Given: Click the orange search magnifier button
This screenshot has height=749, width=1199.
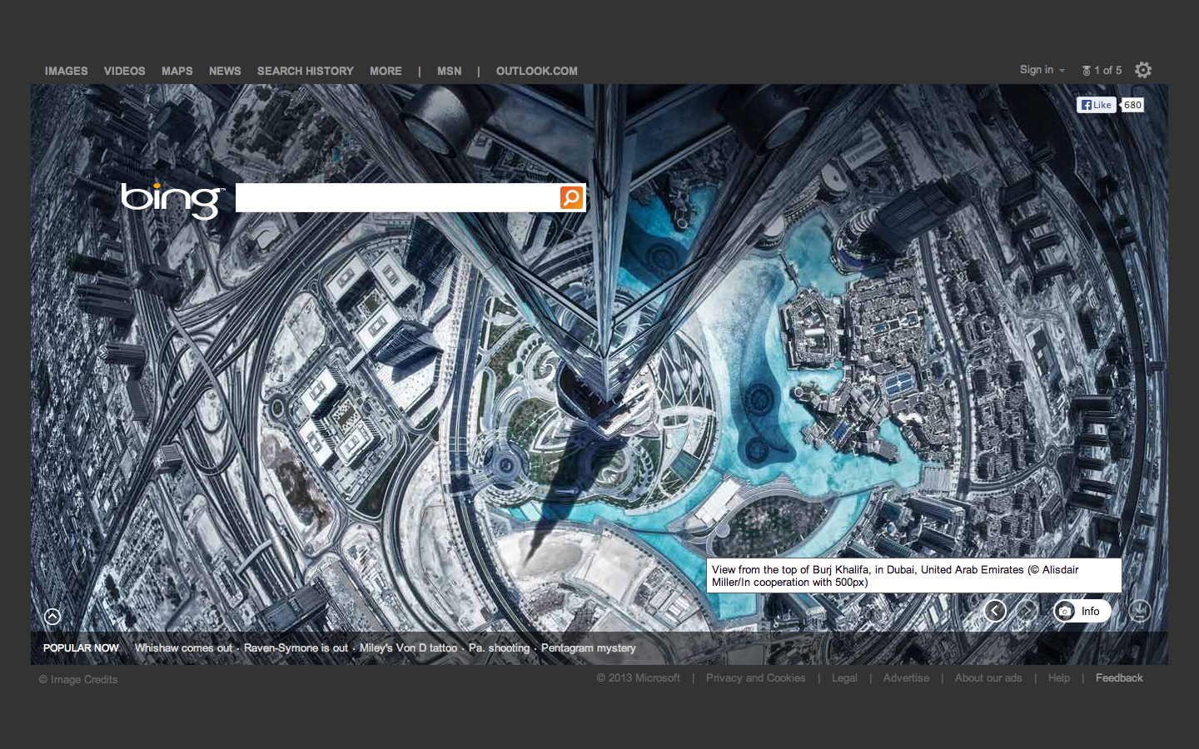Looking at the screenshot, I should tap(571, 197).
